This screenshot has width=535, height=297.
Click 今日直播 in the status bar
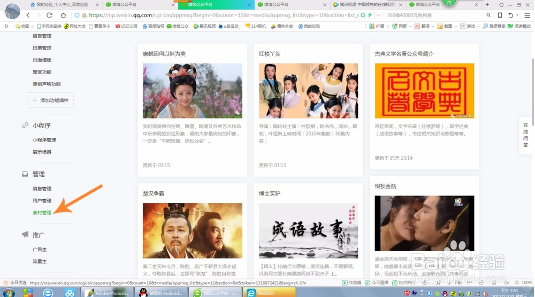(377, 283)
